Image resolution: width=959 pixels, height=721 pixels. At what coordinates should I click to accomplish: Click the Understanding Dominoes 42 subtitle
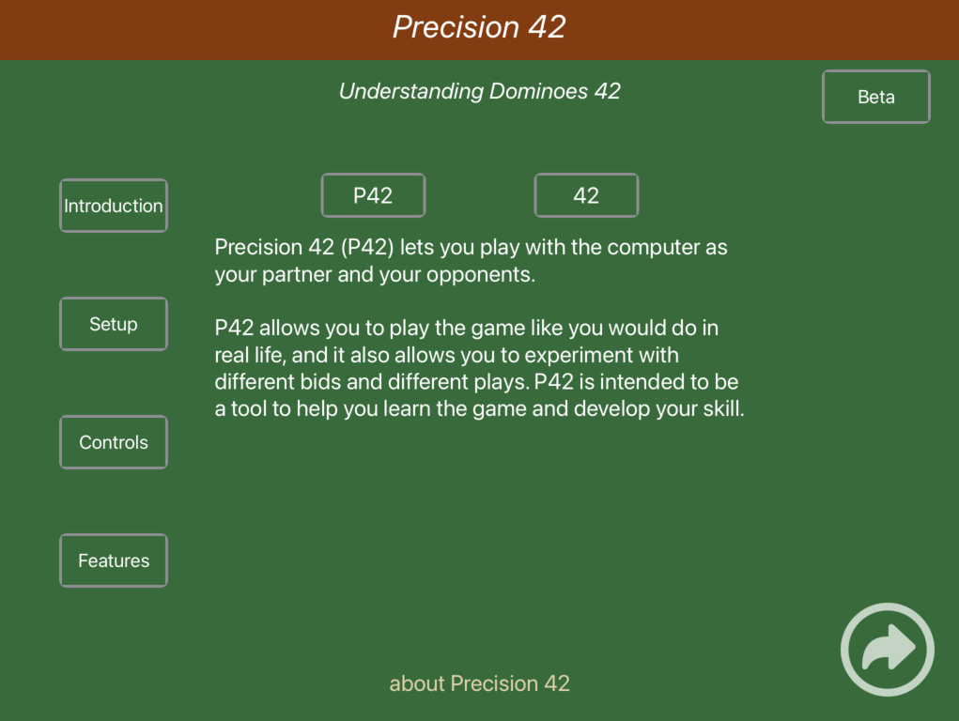[x=479, y=91]
